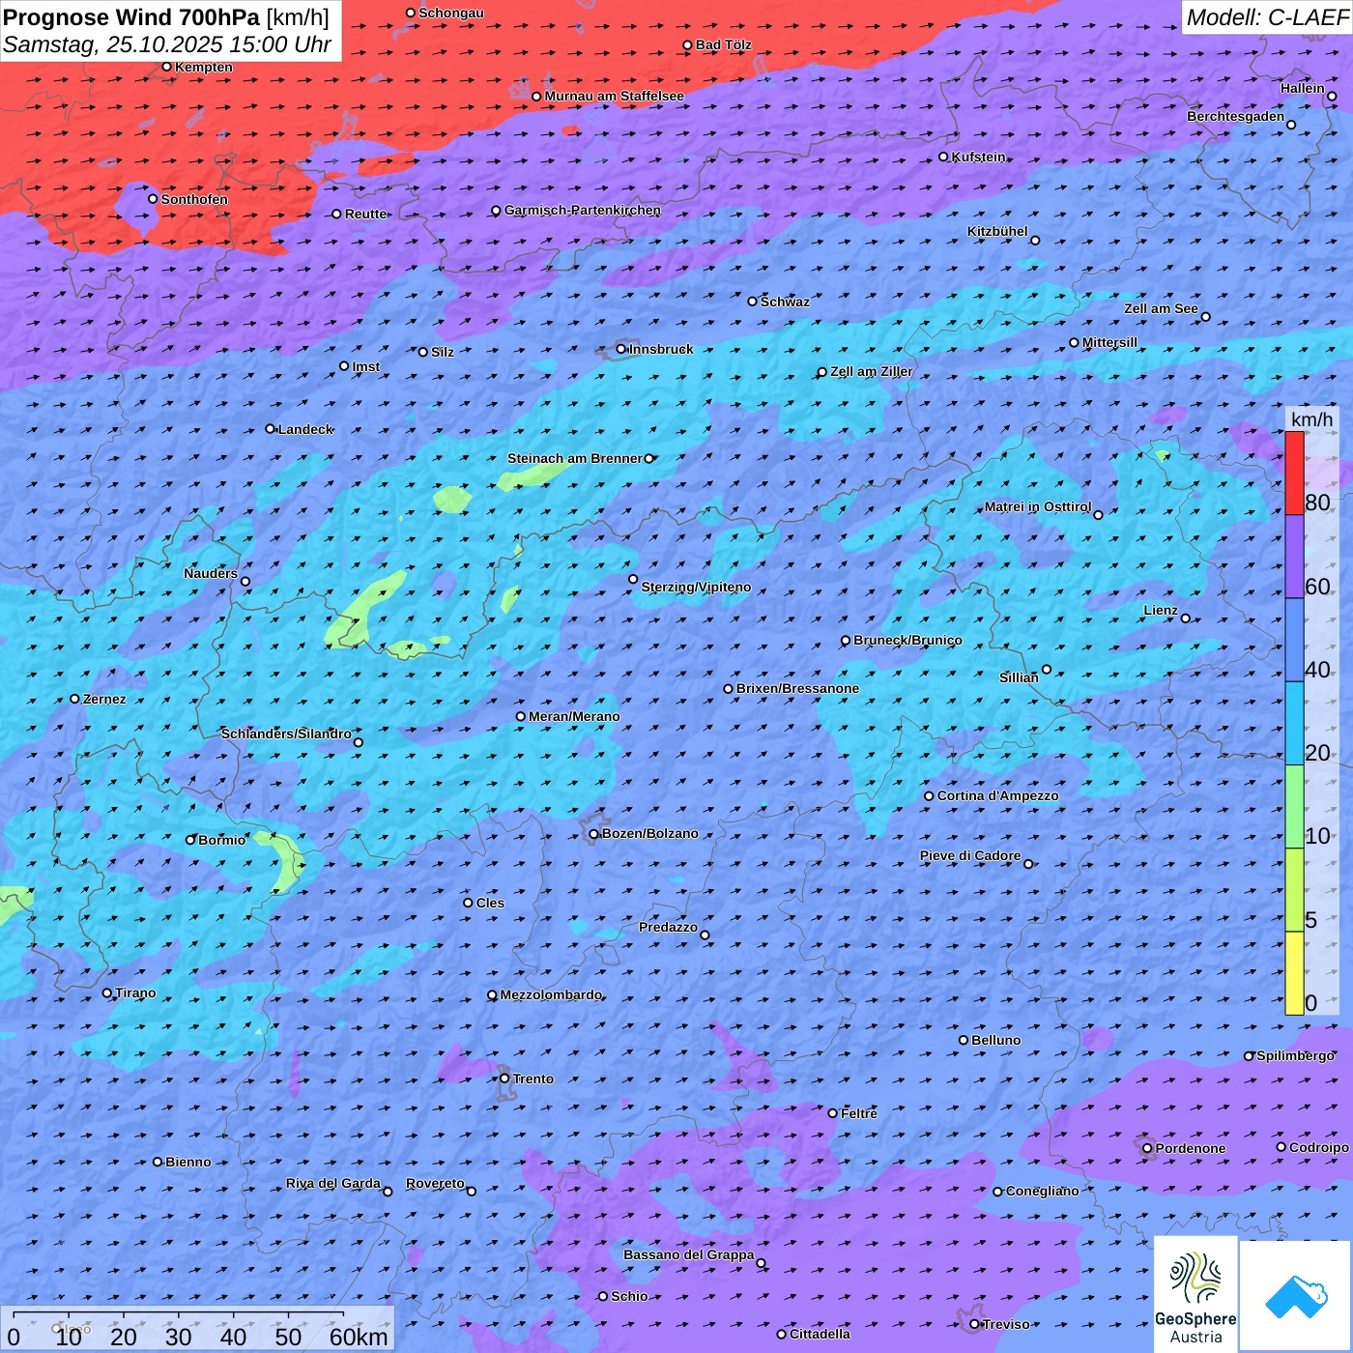Select the Schlanders/Silandro label

pos(286,734)
